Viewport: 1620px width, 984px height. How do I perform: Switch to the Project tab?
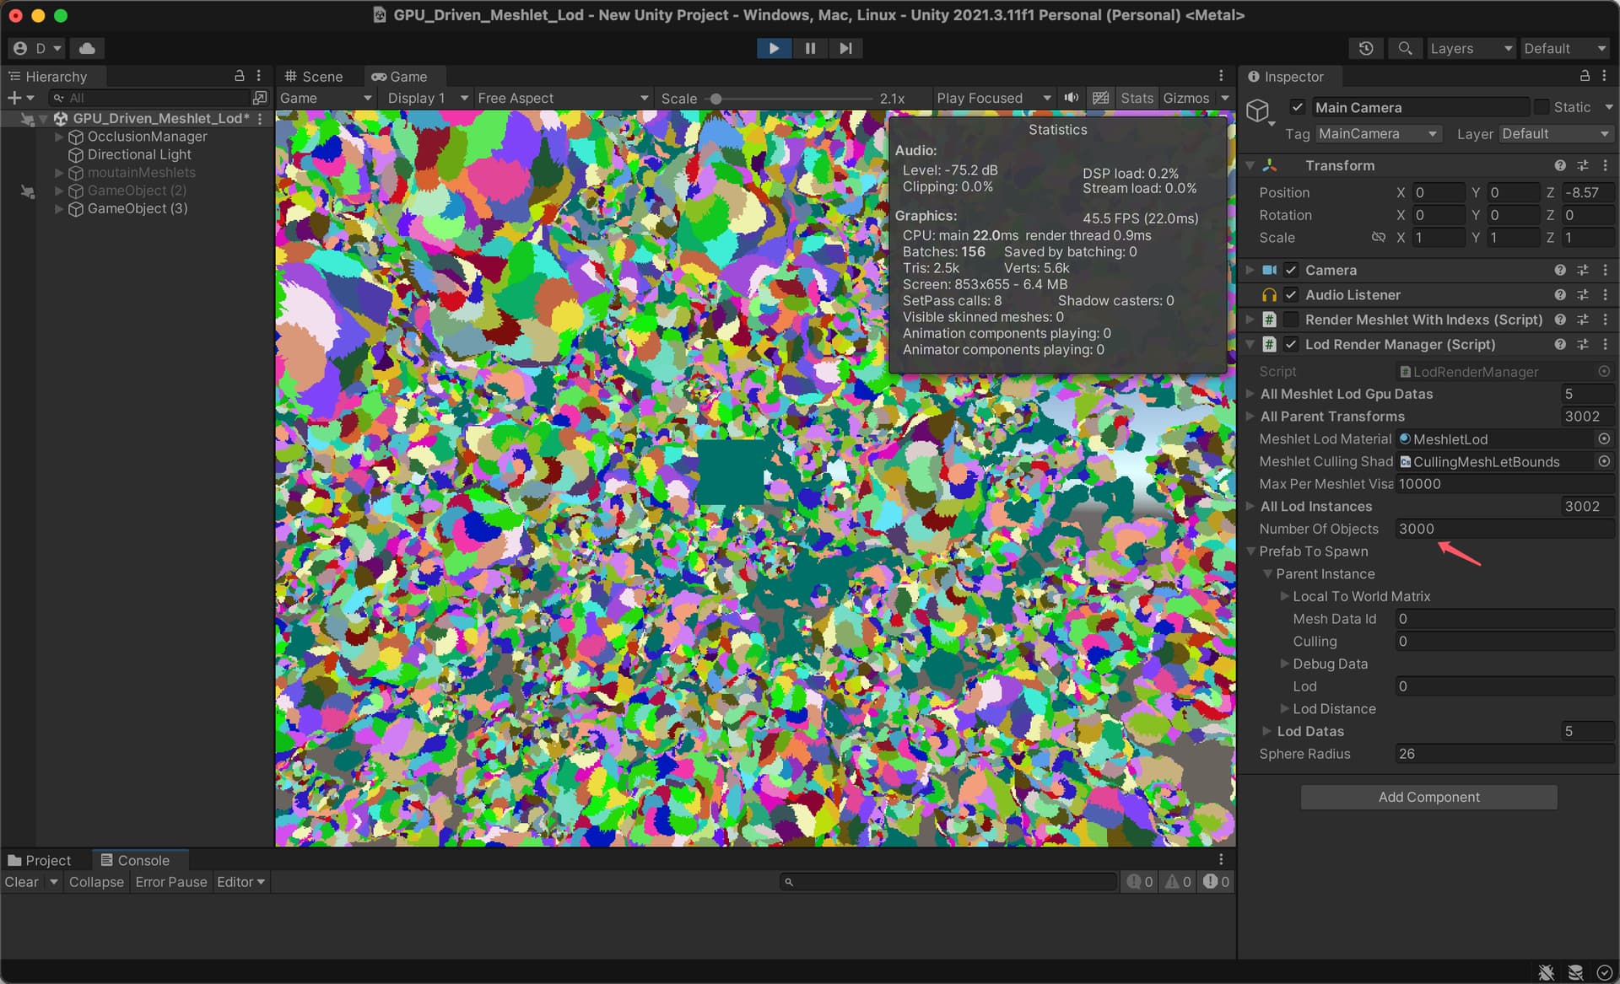(40, 860)
